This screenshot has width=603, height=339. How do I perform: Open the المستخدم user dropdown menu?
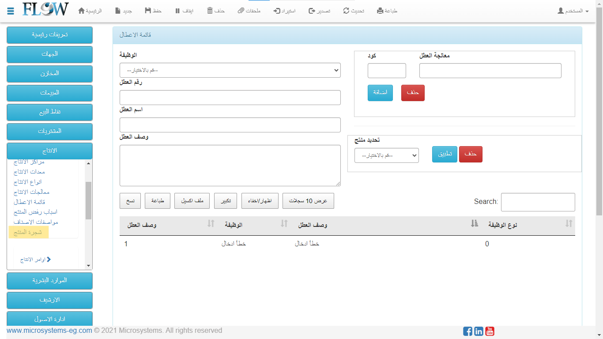[x=573, y=11]
